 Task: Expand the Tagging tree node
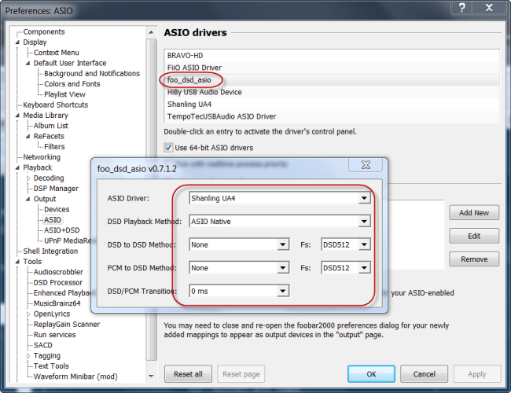click(x=28, y=356)
